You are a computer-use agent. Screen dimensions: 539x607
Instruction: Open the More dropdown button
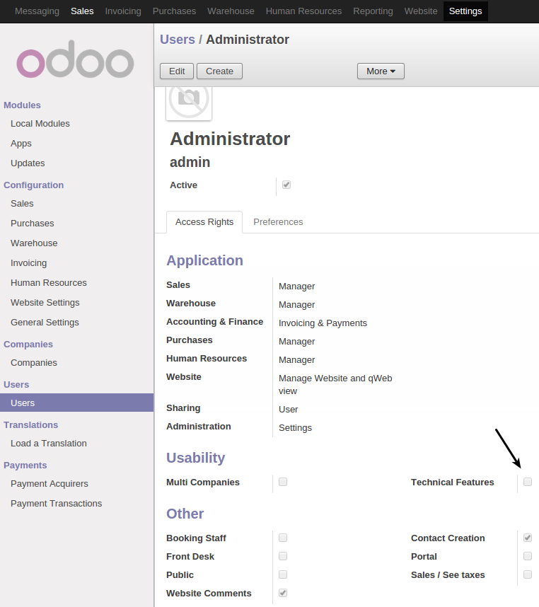point(381,71)
